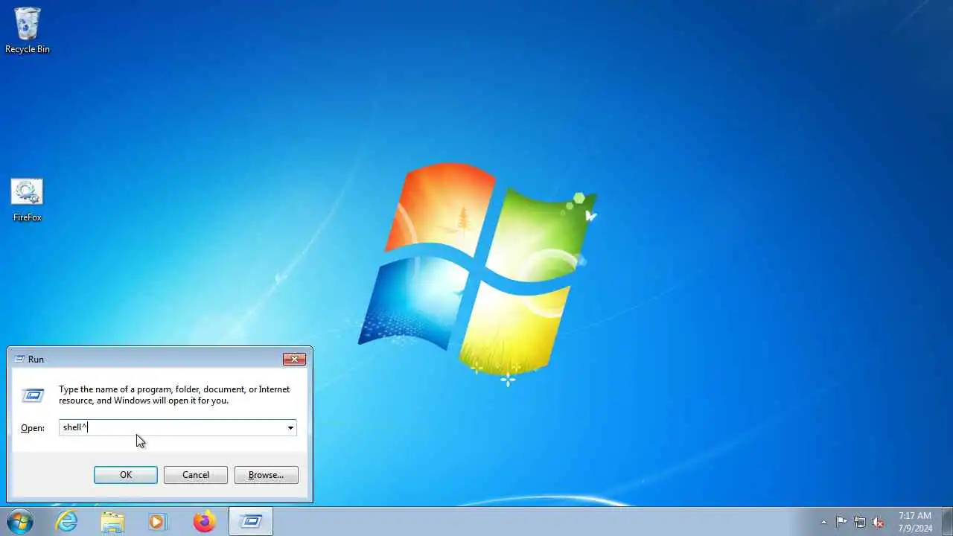Viewport: 953px width, 536px height.
Task: Click the Browse... button
Action: pos(266,475)
